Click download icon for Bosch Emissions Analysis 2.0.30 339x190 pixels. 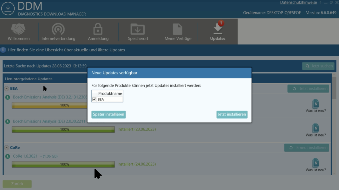point(8,122)
